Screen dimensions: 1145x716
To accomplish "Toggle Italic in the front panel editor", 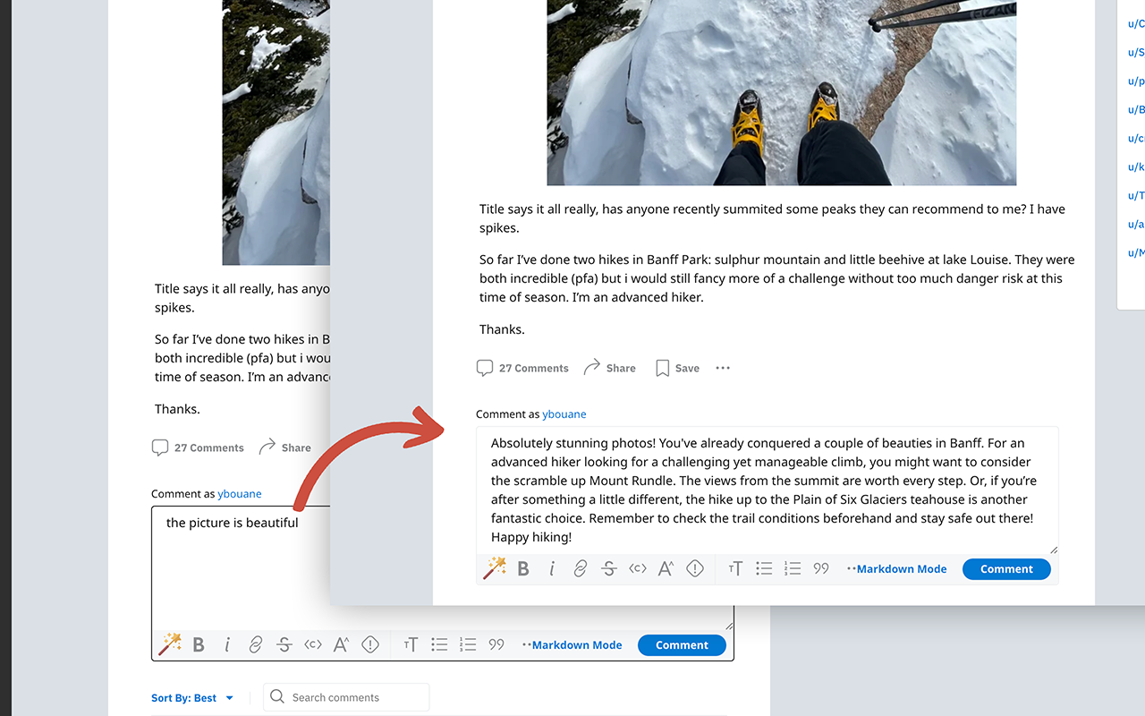I will (x=552, y=568).
